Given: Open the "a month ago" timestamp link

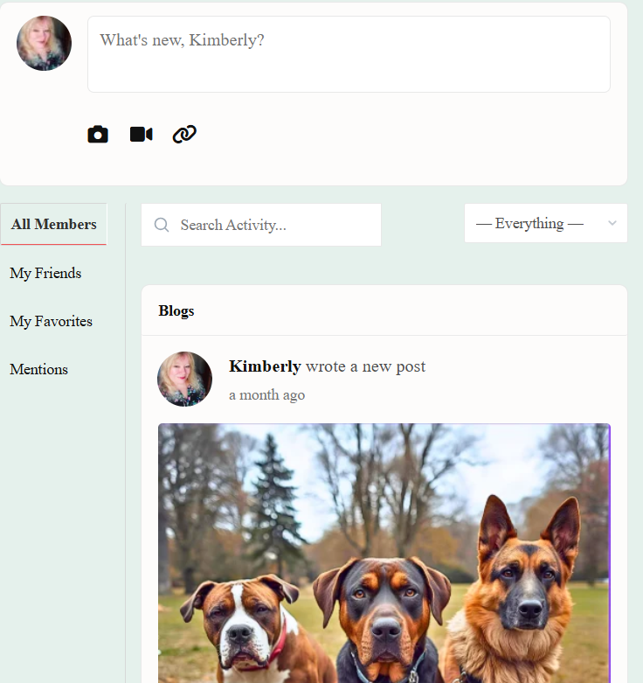Looking at the screenshot, I should pos(266,395).
